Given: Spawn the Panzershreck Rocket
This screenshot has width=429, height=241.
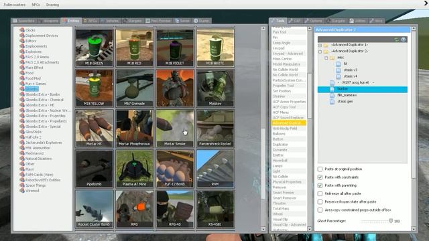Looking at the screenshot, I should pyautogui.click(x=215, y=129).
